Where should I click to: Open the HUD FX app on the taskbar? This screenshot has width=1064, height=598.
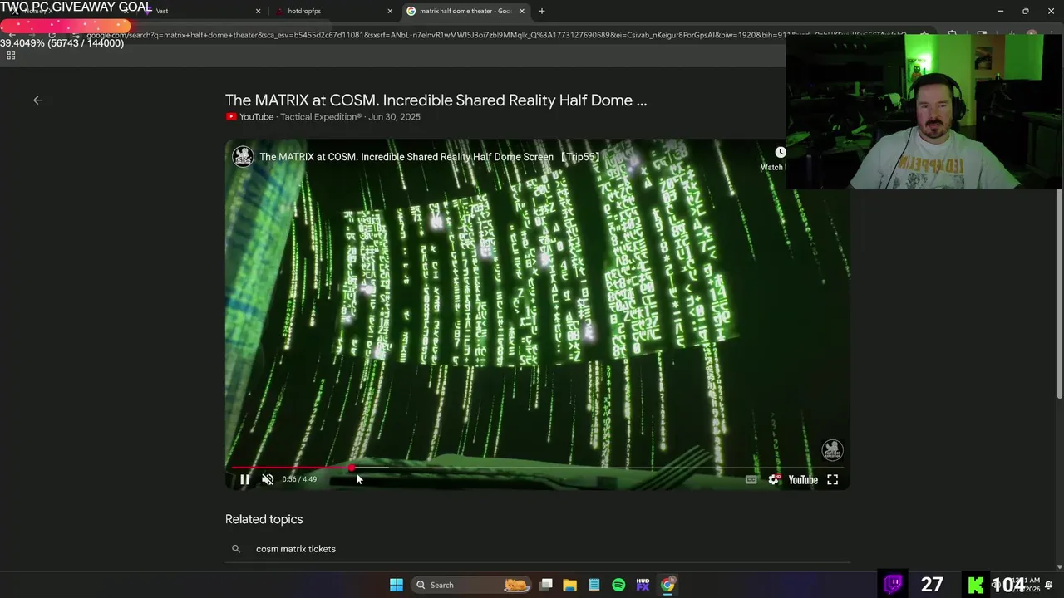[x=643, y=585]
